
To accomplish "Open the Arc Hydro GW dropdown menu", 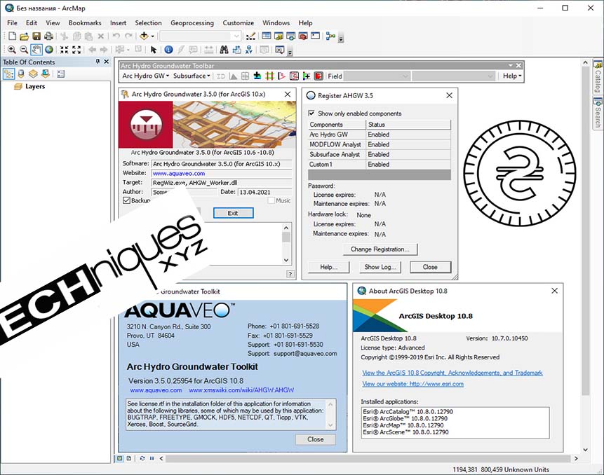I will pos(146,76).
